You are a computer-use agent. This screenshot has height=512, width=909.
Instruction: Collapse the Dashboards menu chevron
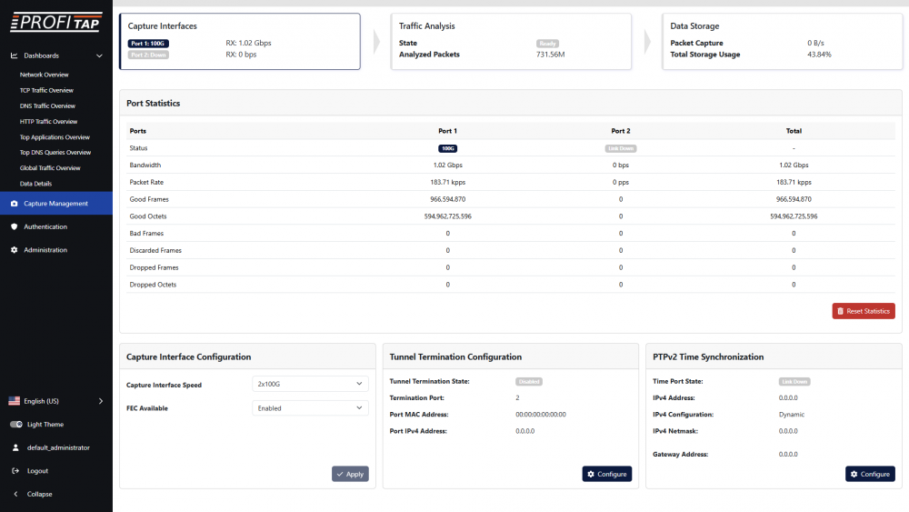coord(99,55)
